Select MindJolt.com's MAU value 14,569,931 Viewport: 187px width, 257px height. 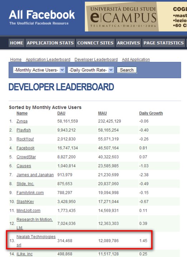pyautogui.click(x=108, y=211)
